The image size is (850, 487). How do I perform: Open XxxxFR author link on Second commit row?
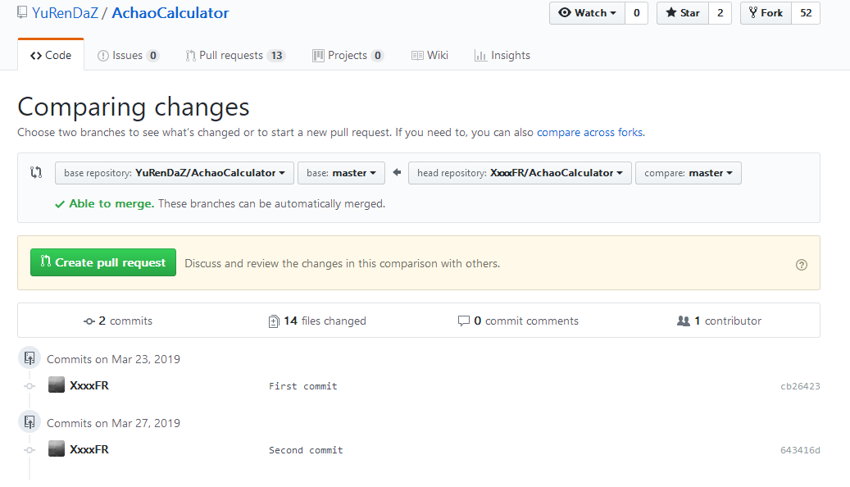point(89,449)
